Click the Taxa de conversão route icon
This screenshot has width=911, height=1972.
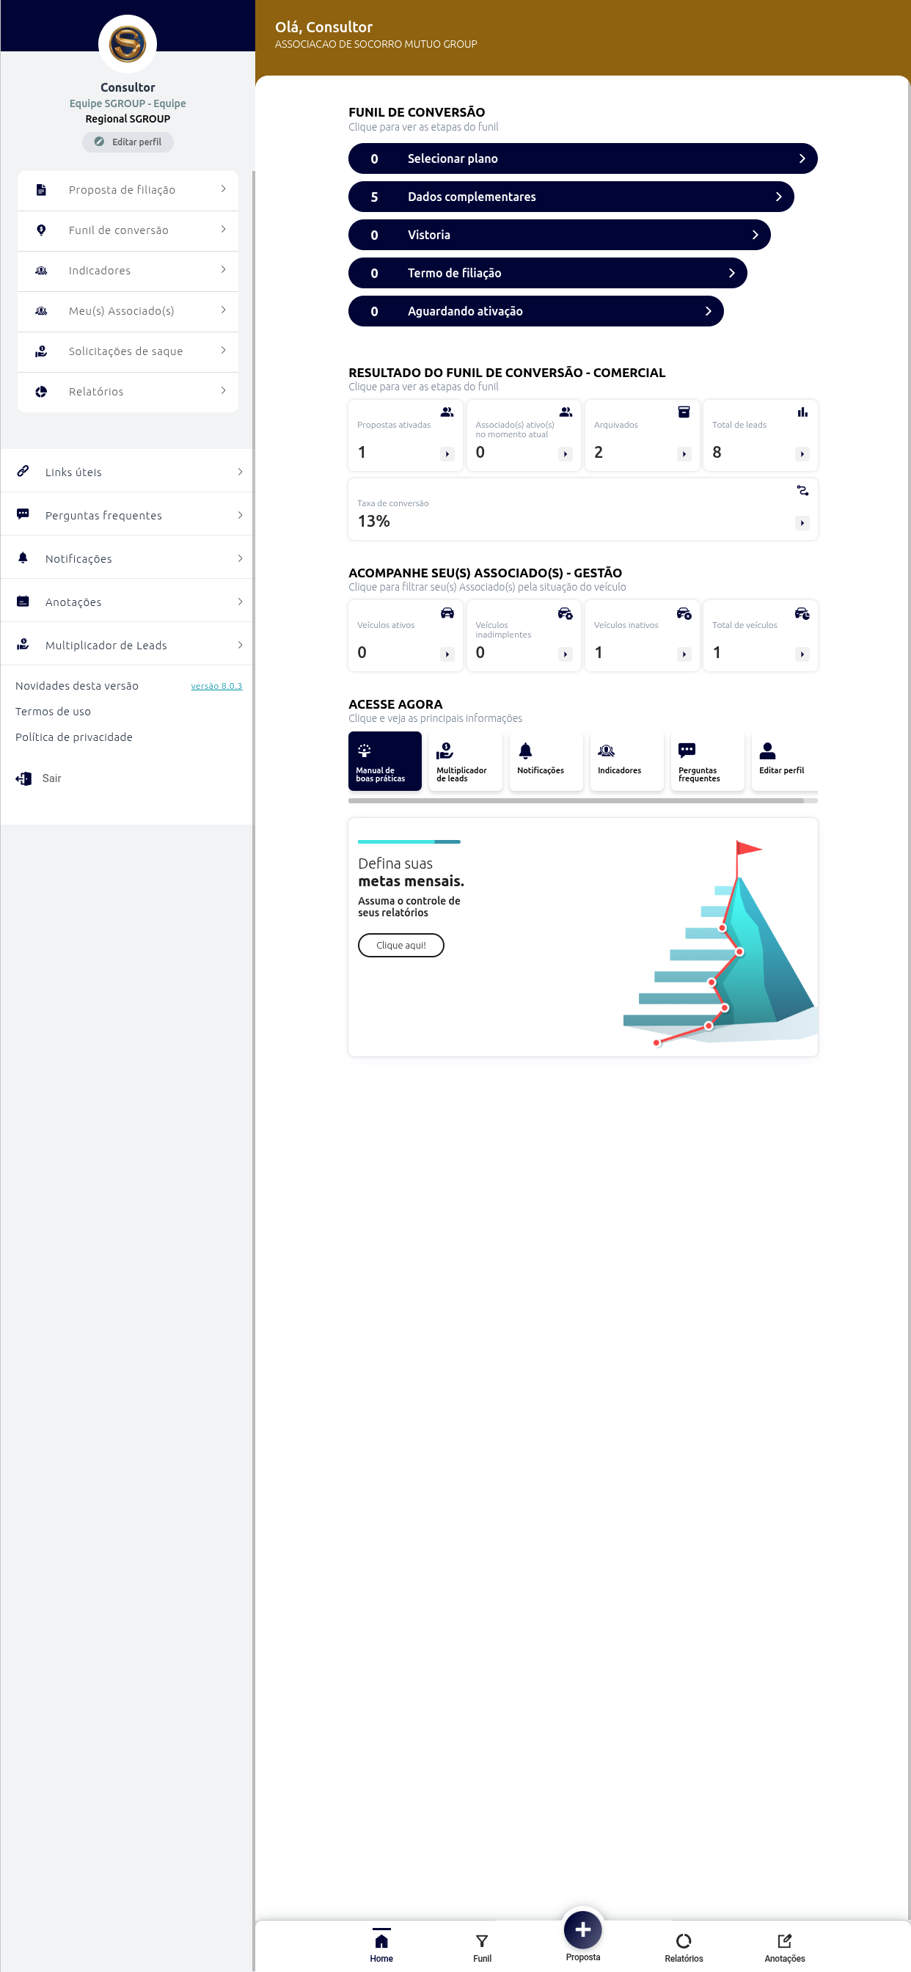click(802, 490)
